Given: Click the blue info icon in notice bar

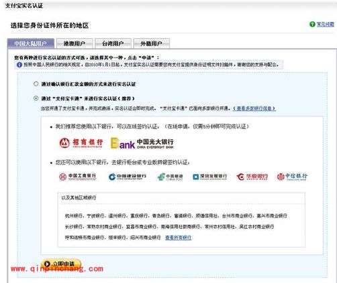Looking at the screenshot, I should tap(19, 65).
